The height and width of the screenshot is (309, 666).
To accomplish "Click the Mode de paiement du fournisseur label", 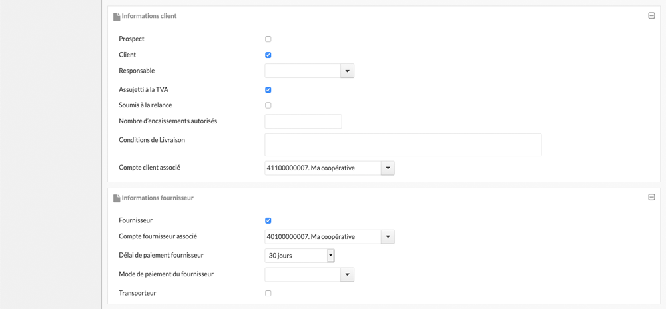I will pos(166,274).
